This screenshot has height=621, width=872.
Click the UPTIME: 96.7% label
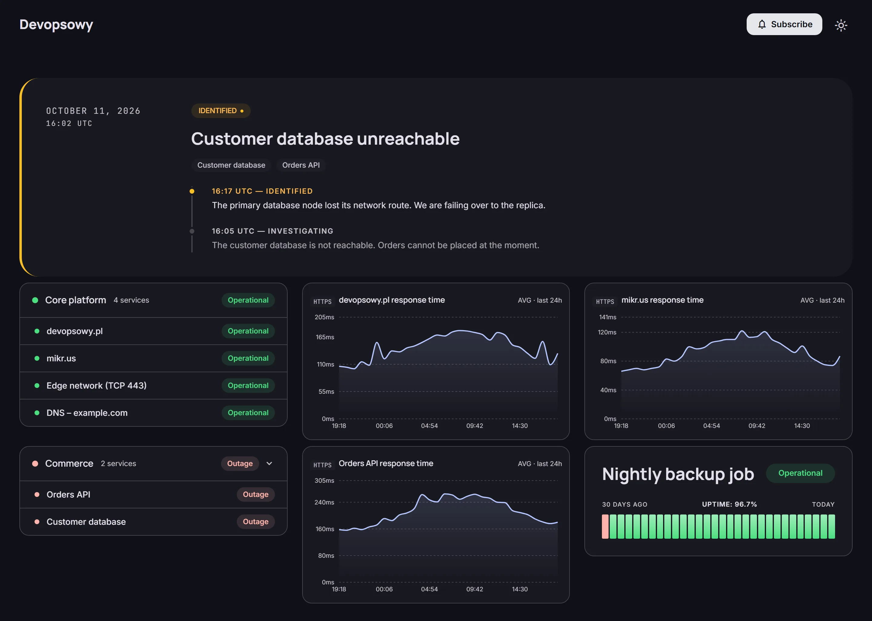(729, 504)
